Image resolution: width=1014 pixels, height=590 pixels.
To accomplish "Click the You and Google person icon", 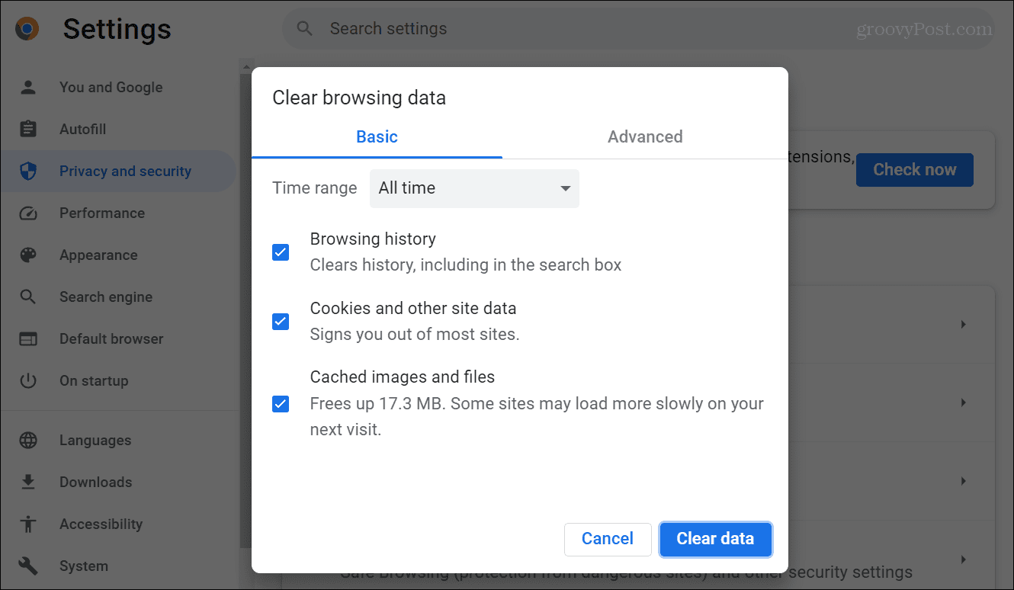I will [28, 87].
